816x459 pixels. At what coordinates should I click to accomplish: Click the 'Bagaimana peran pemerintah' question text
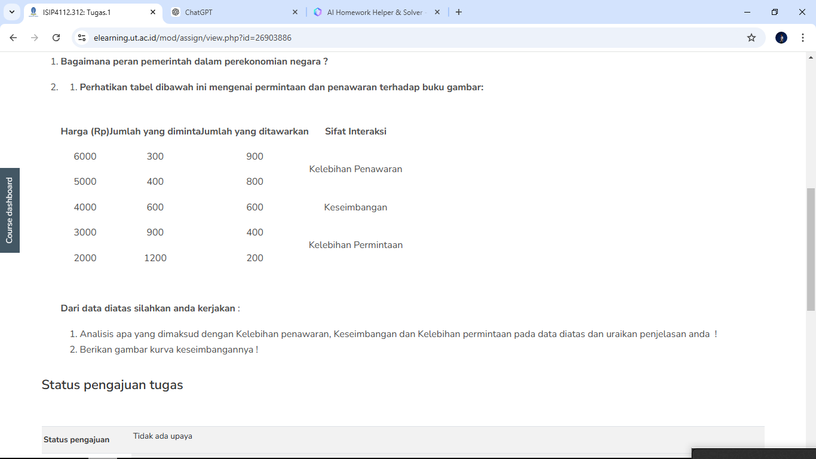(194, 62)
